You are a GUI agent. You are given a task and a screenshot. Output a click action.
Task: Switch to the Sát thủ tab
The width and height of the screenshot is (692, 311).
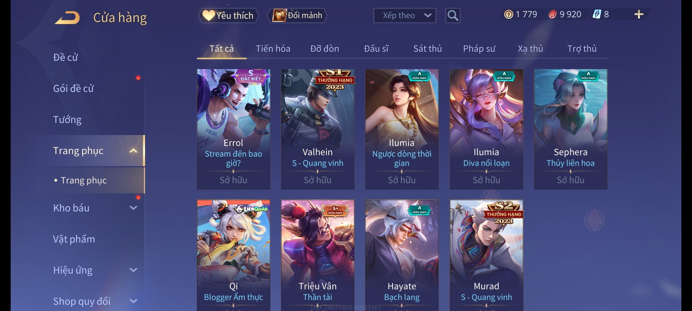428,48
